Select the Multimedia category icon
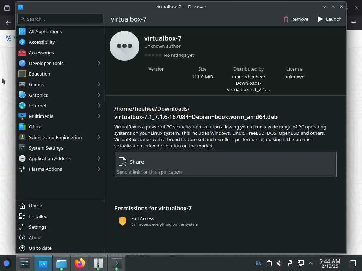 [22, 116]
